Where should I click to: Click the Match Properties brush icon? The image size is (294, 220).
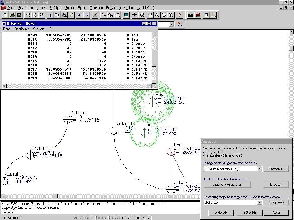(x=71, y=15)
